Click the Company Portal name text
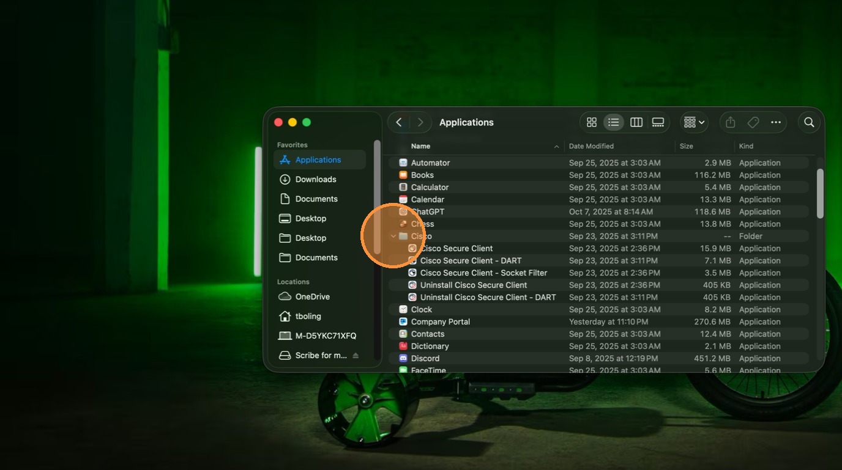Image resolution: width=842 pixels, height=470 pixels. click(x=441, y=321)
